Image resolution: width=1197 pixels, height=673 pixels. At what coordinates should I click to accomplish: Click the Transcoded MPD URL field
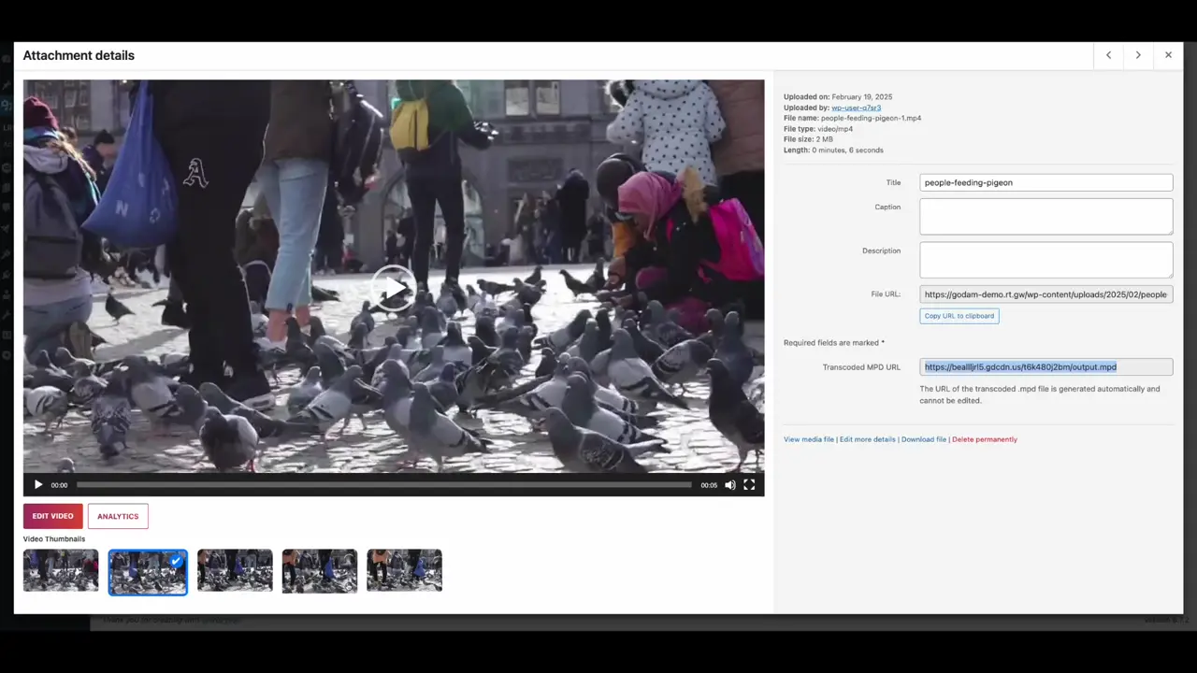[x=1046, y=367]
